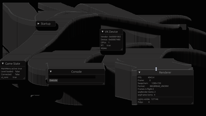Click the seqRender items row

[147, 92]
